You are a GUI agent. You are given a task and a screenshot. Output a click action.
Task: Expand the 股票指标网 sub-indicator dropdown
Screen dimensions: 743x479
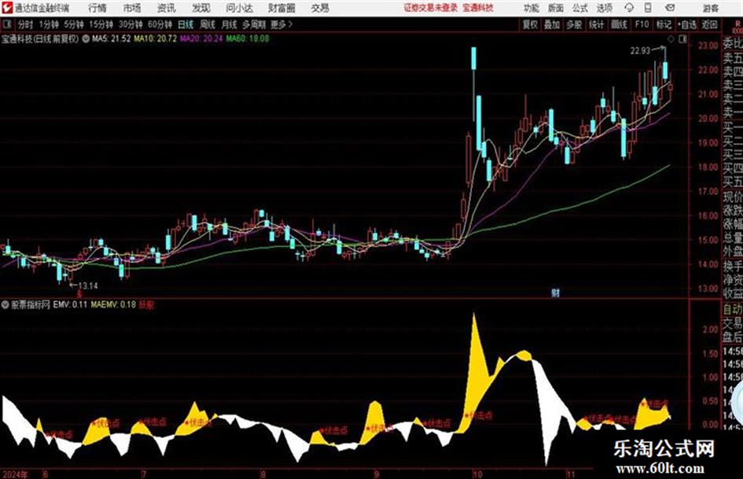click(6, 304)
